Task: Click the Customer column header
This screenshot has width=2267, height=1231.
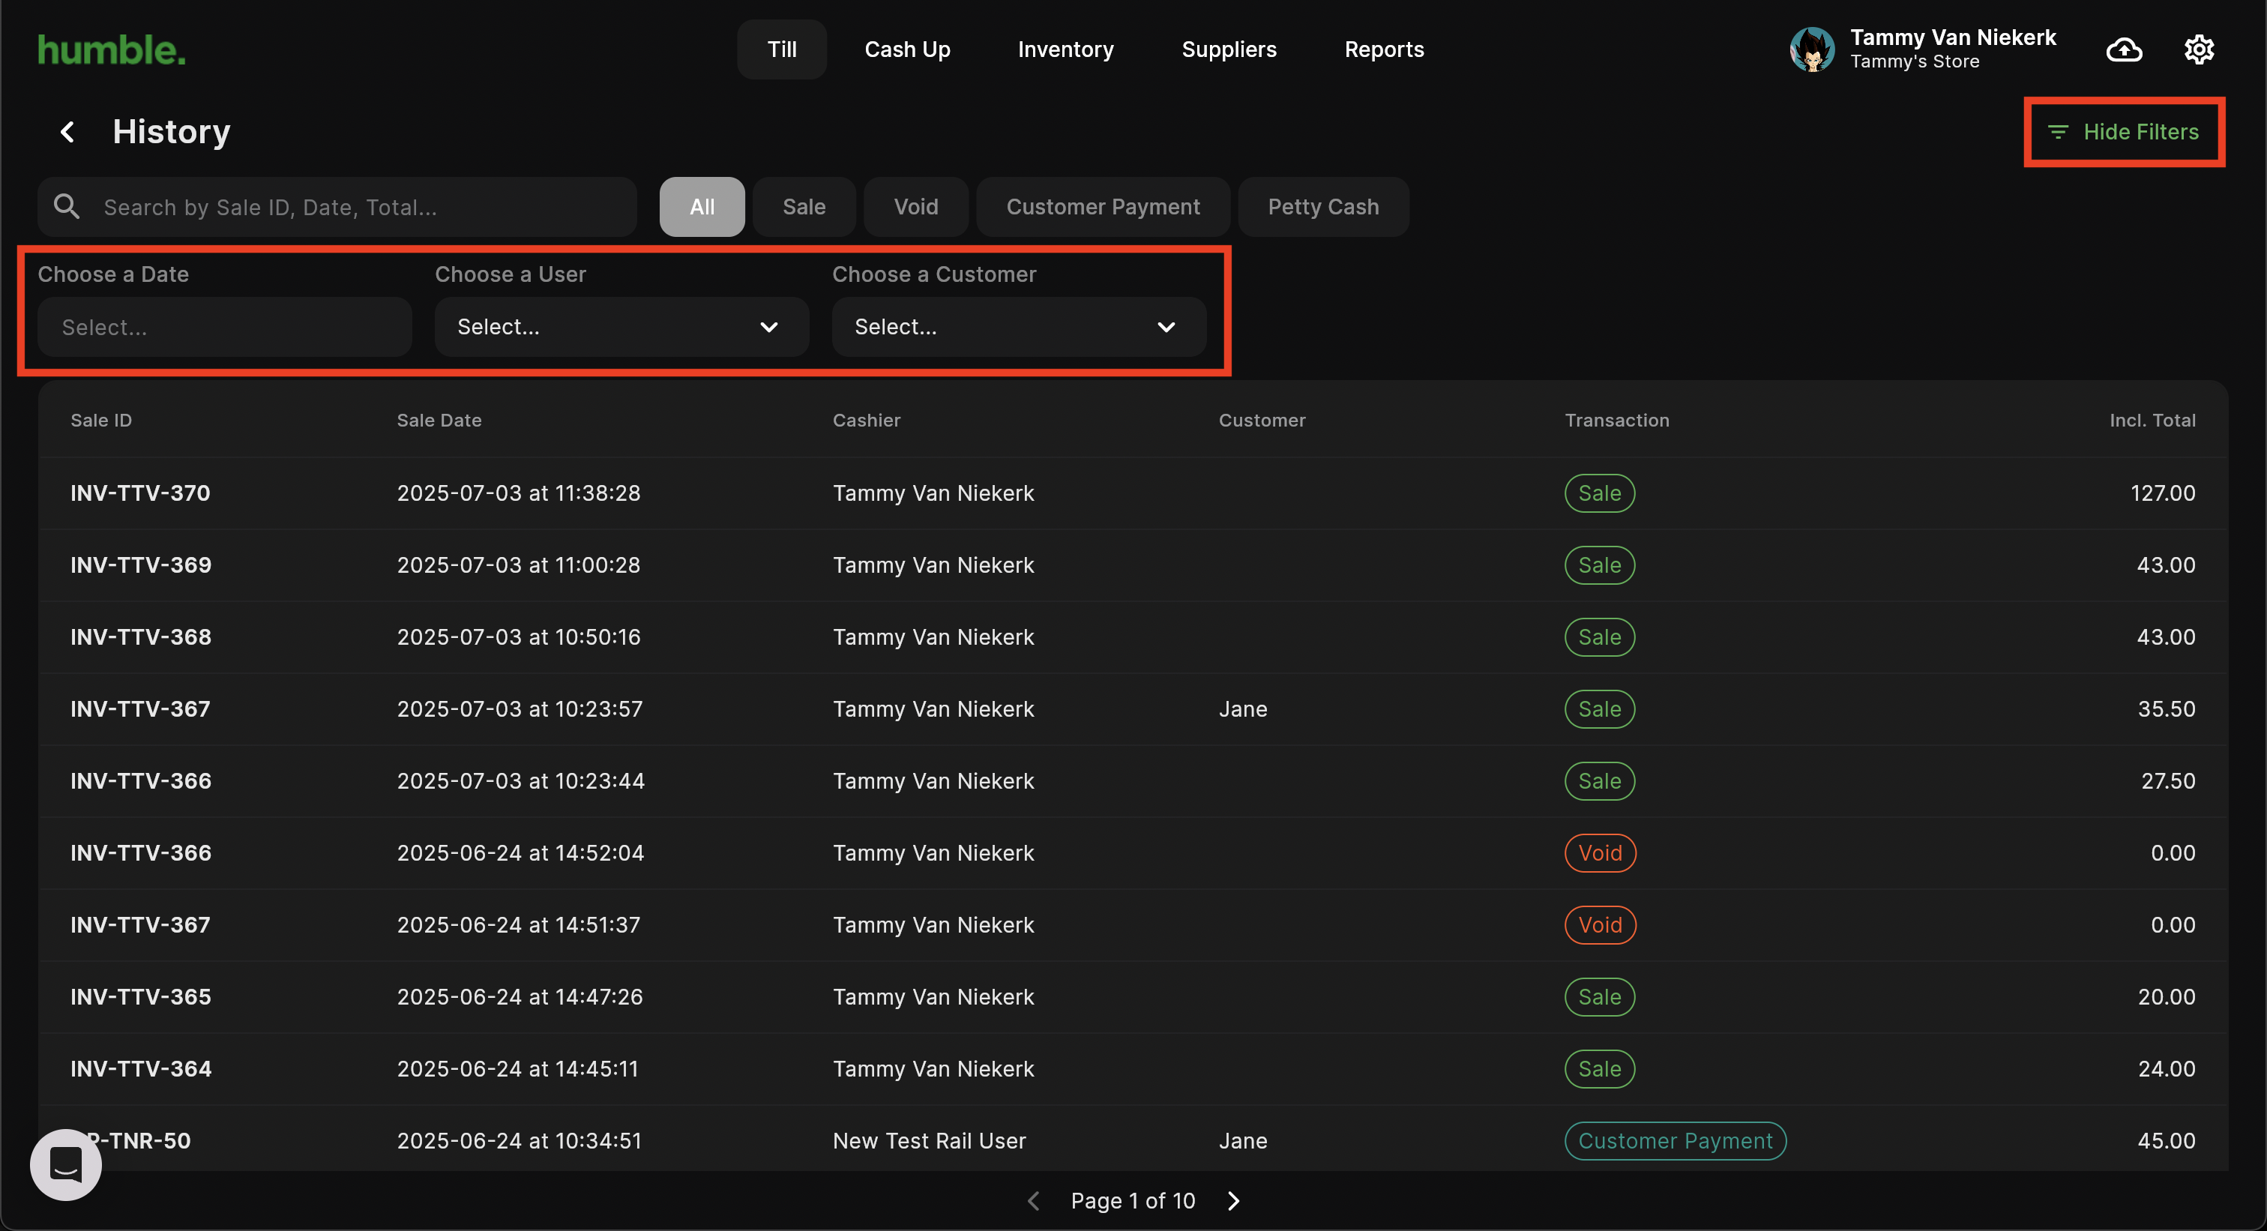Action: point(1262,420)
